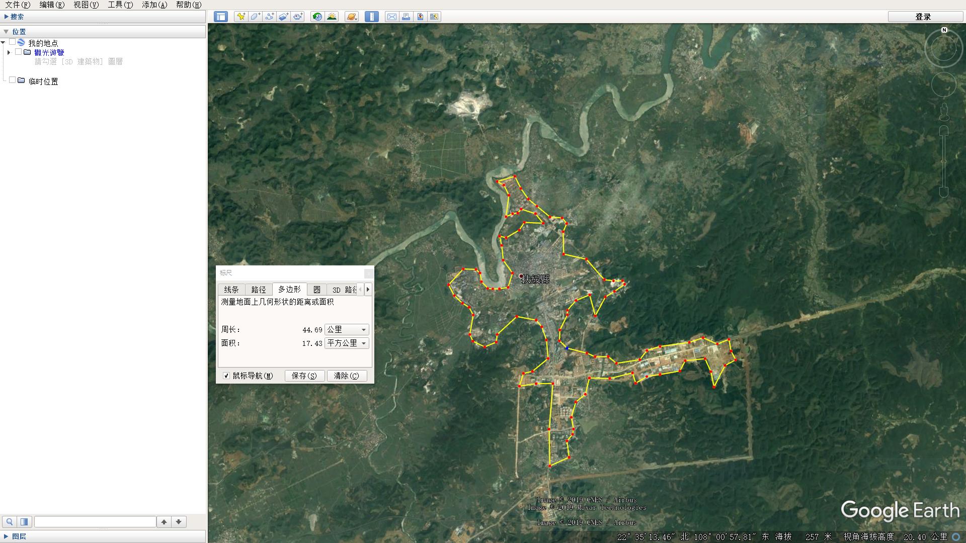Toggle the sunlight icon in the toolbar
The width and height of the screenshot is (966, 543).
click(x=332, y=17)
